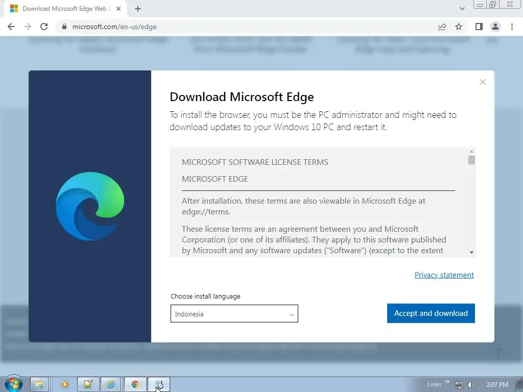Switch to Chrome taskbar button
The image size is (523, 392).
point(135,385)
